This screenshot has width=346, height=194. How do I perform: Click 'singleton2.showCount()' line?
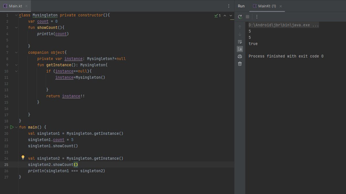point(53,165)
